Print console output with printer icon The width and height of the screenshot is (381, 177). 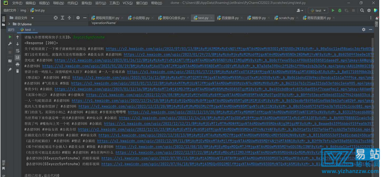18,64
